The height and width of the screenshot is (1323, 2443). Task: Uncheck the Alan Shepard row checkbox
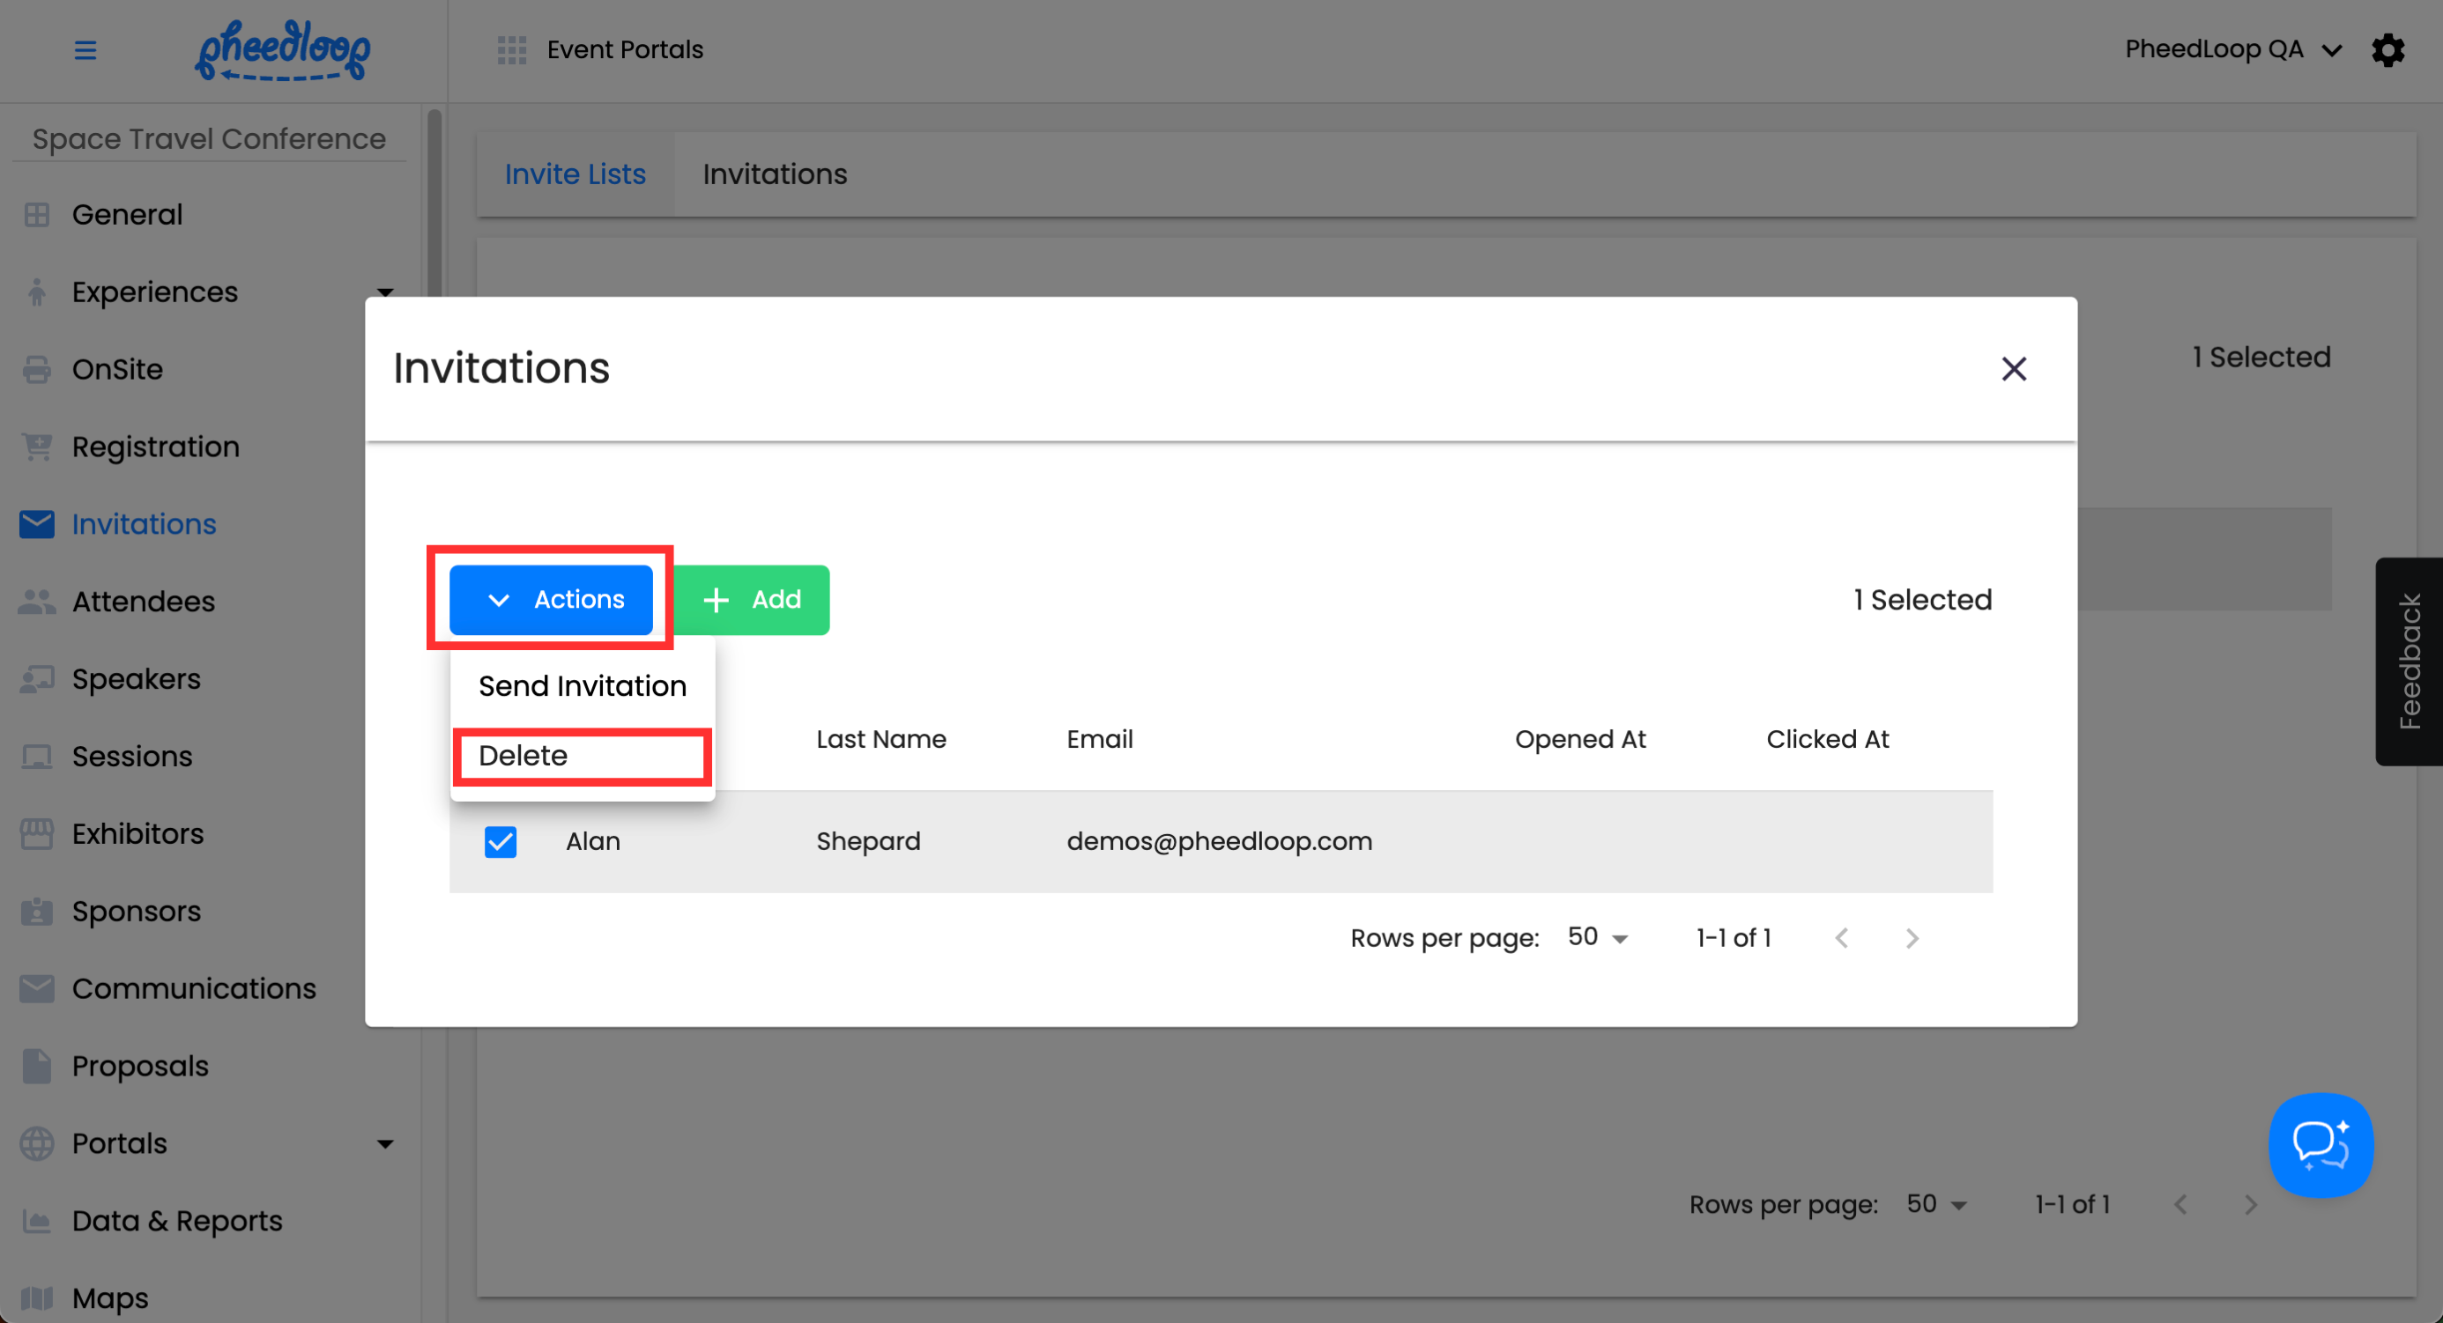coord(501,841)
